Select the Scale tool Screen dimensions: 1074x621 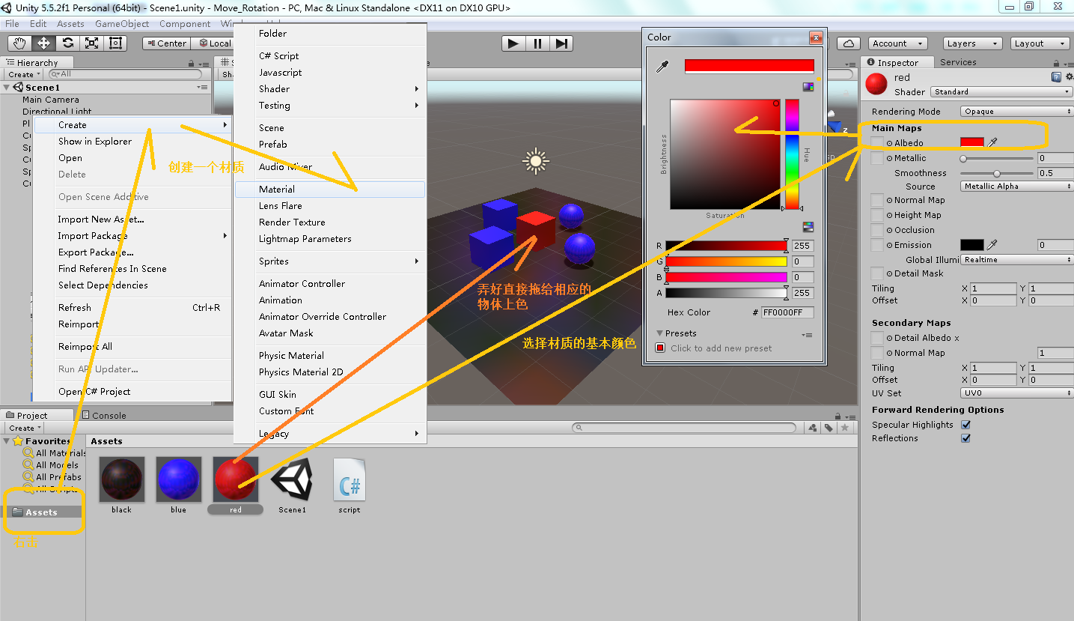tap(91, 43)
